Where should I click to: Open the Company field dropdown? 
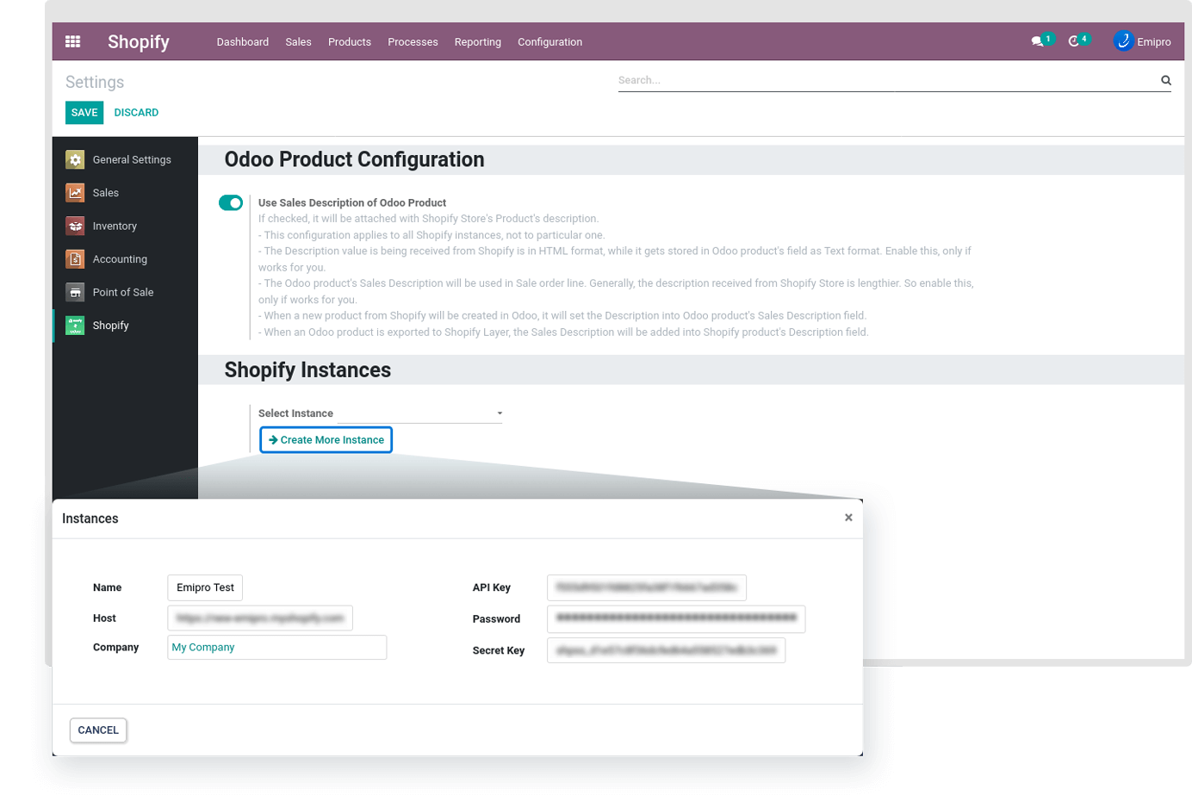click(x=276, y=648)
